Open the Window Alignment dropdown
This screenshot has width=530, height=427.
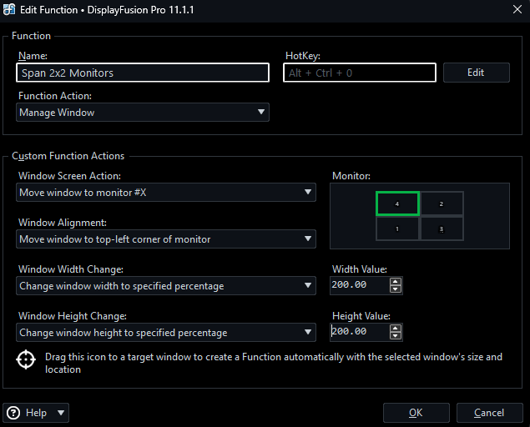[x=166, y=239]
